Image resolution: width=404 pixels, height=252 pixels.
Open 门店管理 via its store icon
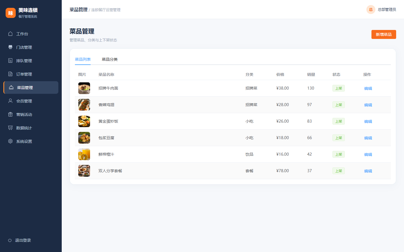click(10, 47)
